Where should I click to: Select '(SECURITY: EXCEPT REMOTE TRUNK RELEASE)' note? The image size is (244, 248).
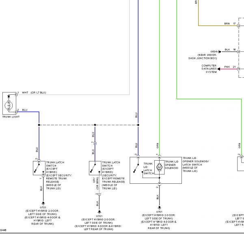(x=113, y=178)
